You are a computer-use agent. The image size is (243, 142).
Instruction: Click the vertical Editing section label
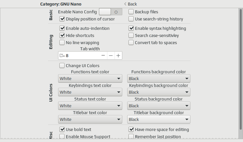click(51, 42)
